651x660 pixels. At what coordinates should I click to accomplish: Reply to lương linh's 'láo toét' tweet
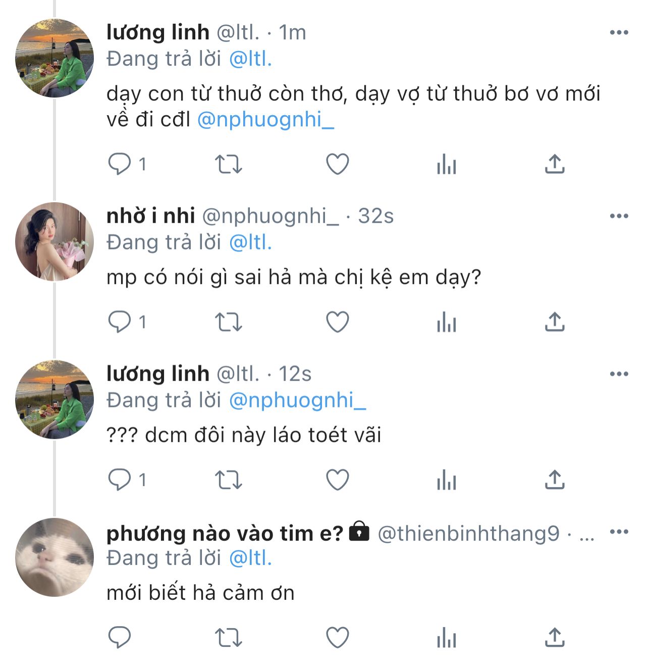pos(120,480)
